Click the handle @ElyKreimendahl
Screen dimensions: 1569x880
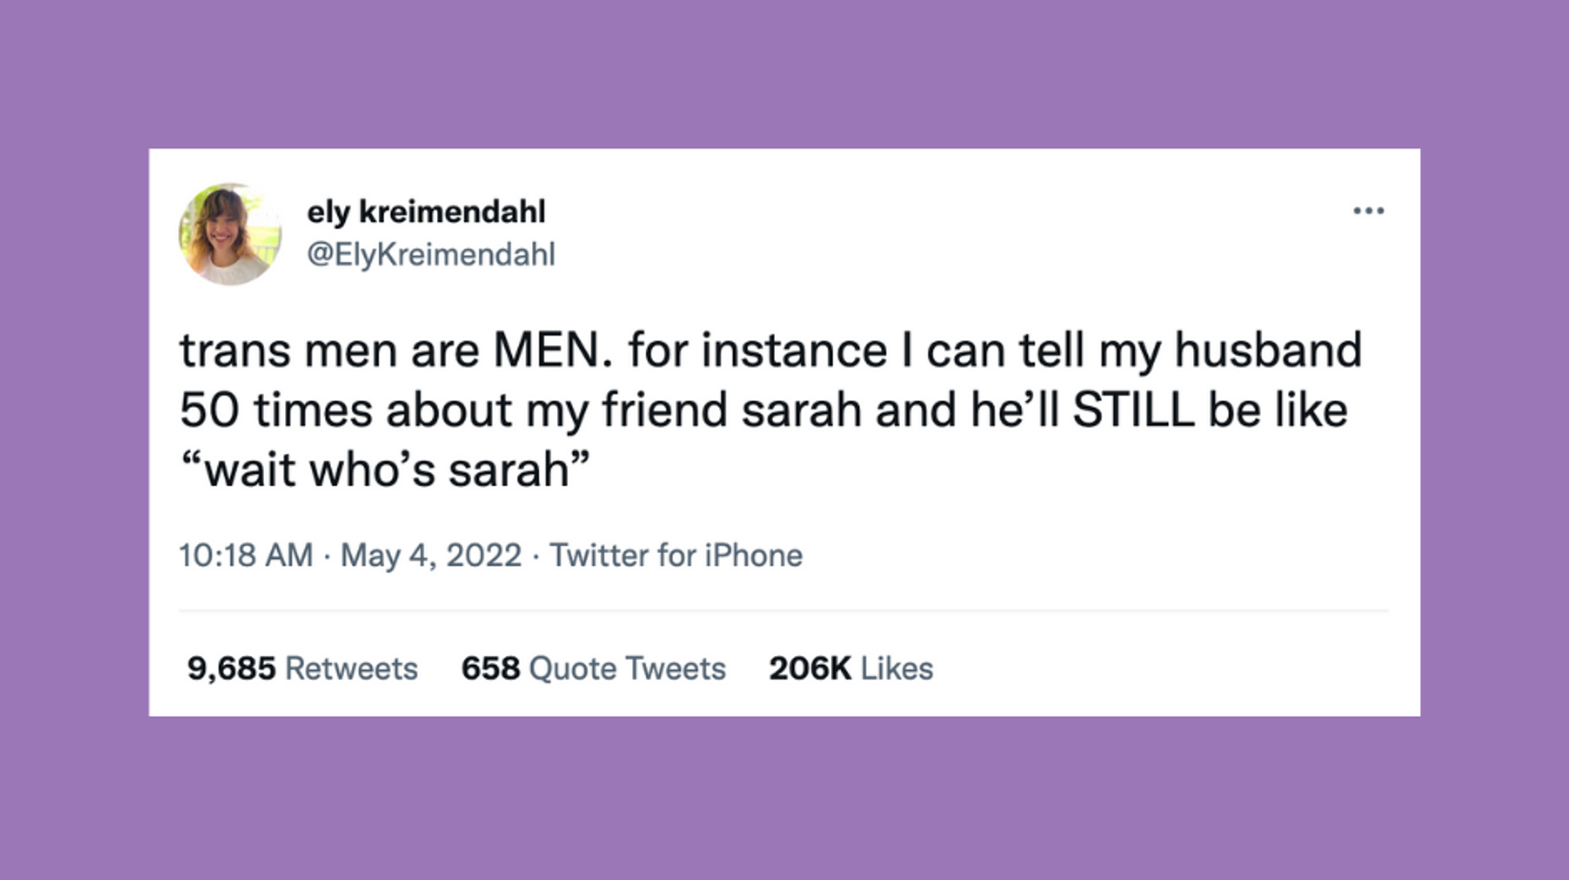pyautogui.click(x=432, y=254)
